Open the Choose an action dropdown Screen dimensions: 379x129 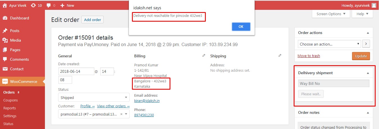pos(329,44)
